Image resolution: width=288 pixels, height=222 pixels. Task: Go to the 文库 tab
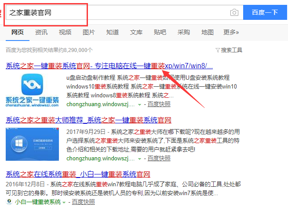tap(136, 32)
